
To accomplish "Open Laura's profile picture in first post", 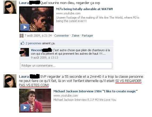I will [10, 7].
